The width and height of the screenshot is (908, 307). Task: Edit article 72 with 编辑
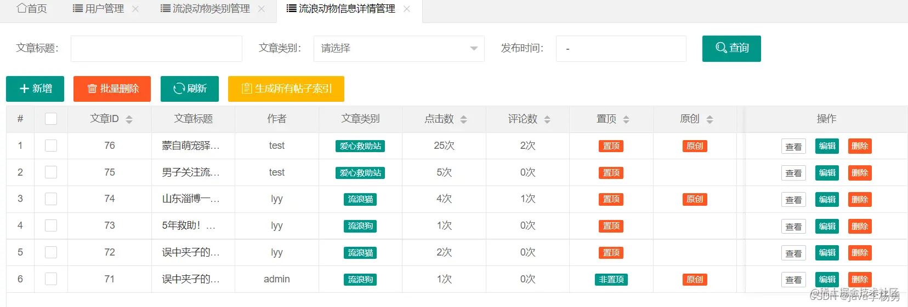tap(827, 253)
